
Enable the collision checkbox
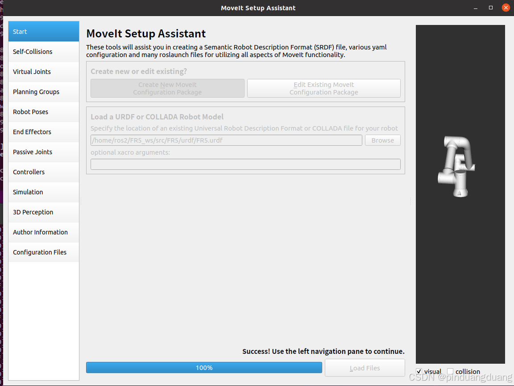pos(450,371)
